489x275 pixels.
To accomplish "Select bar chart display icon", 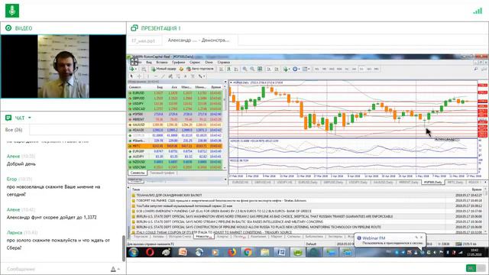I will coord(221,69).
